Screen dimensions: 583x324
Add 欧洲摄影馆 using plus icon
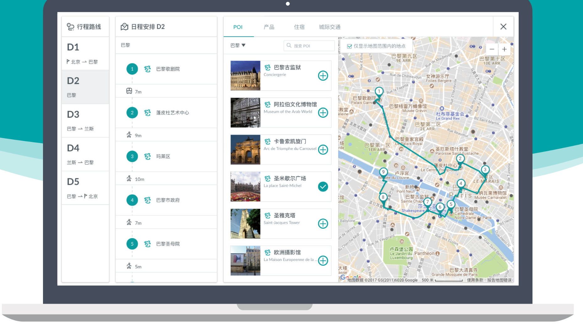(323, 260)
